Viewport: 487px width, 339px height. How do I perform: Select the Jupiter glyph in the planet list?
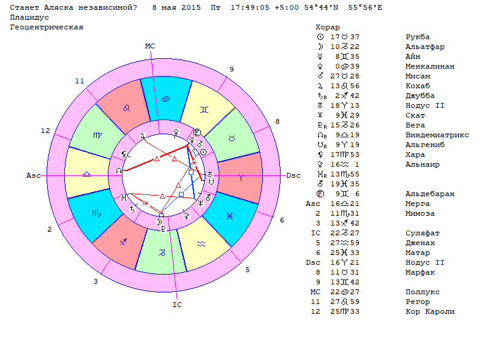(320, 86)
